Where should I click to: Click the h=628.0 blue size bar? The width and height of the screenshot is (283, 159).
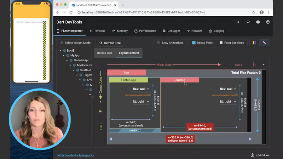point(135,130)
